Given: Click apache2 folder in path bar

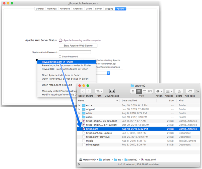Looking at the screenshot, I should click(x=131, y=159).
